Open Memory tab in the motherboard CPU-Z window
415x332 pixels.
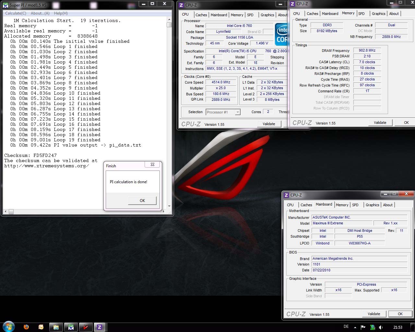(x=342, y=205)
